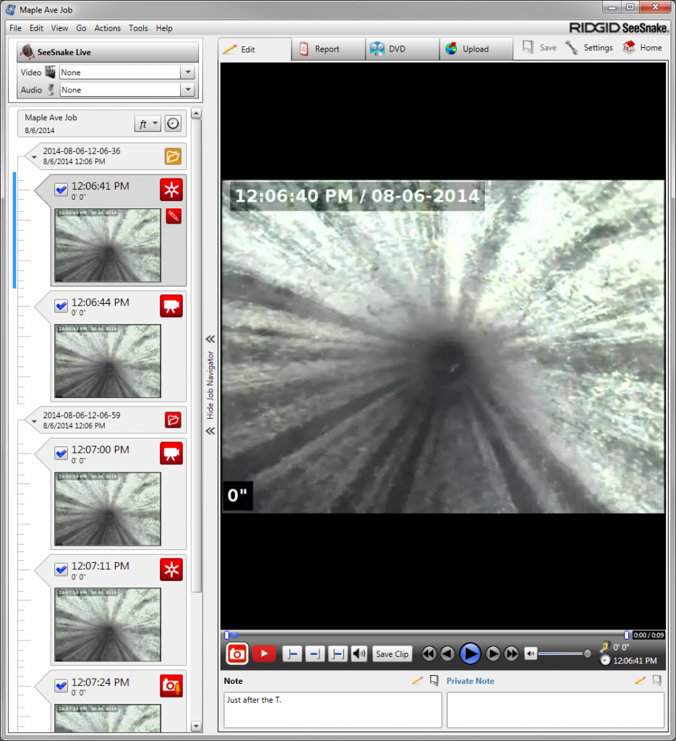Uncheck the 12:07:11 PM media checkbox

(x=61, y=569)
